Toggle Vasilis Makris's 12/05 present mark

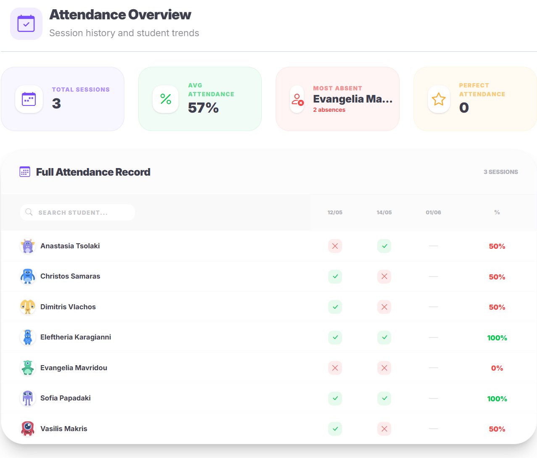click(x=335, y=429)
